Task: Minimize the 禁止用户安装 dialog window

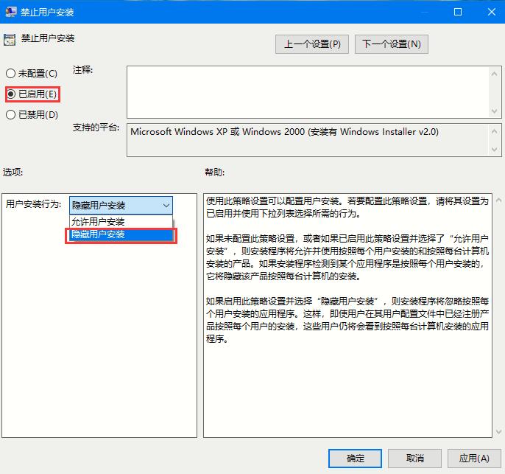Action: 425,13
